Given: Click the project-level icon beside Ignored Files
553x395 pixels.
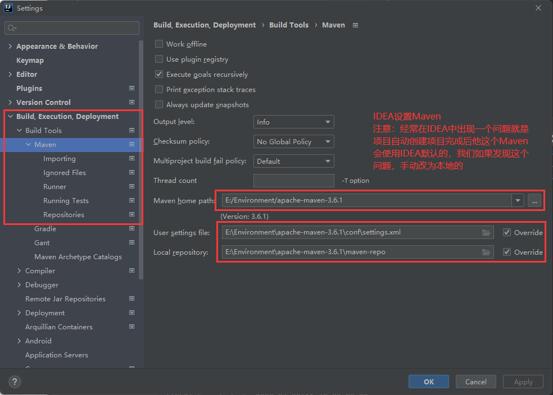Looking at the screenshot, I should tap(132, 172).
